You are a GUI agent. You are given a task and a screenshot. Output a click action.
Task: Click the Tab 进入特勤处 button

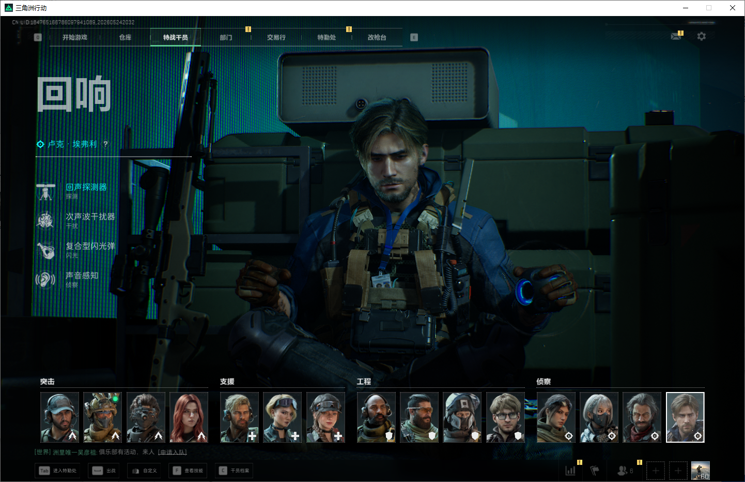click(57, 471)
